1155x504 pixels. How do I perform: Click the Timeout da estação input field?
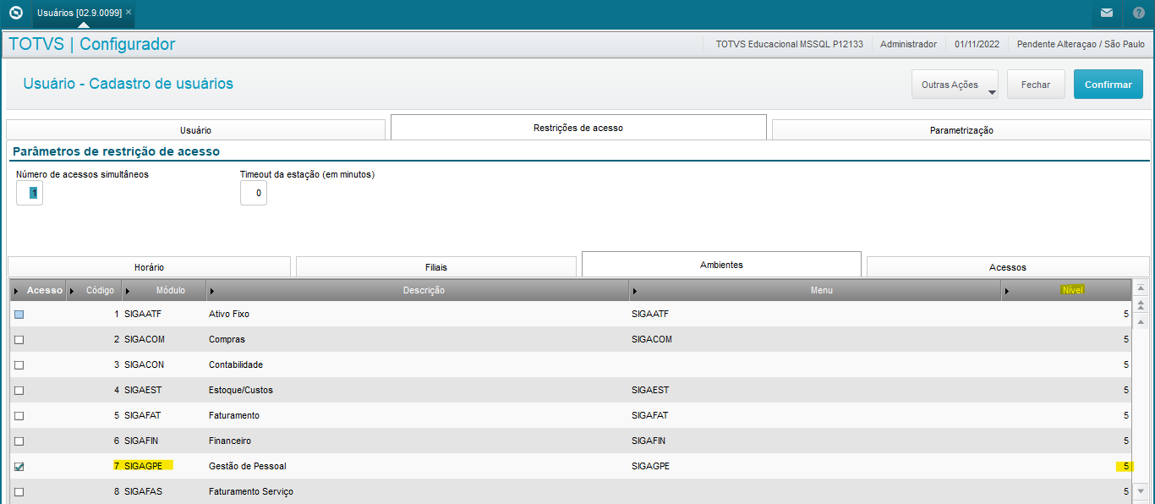pos(254,193)
